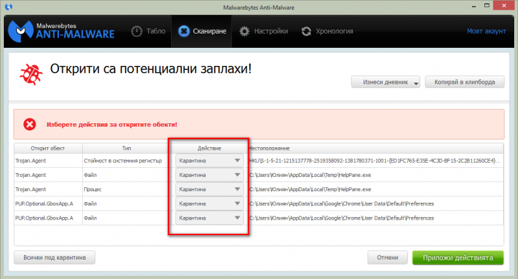Open action dropdown for Trojan.Agent Файл row
The width and height of the screenshot is (518, 279).
tap(209, 175)
